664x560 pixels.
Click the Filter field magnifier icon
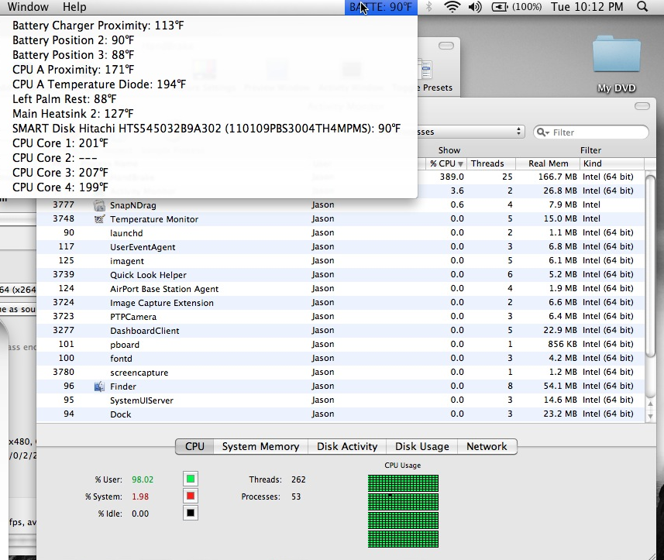click(543, 132)
